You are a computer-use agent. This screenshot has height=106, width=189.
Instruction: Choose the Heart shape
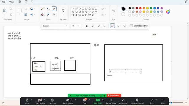[x=89, y=15]
